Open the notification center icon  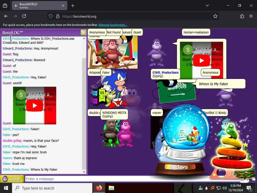(x=249, y=188)
